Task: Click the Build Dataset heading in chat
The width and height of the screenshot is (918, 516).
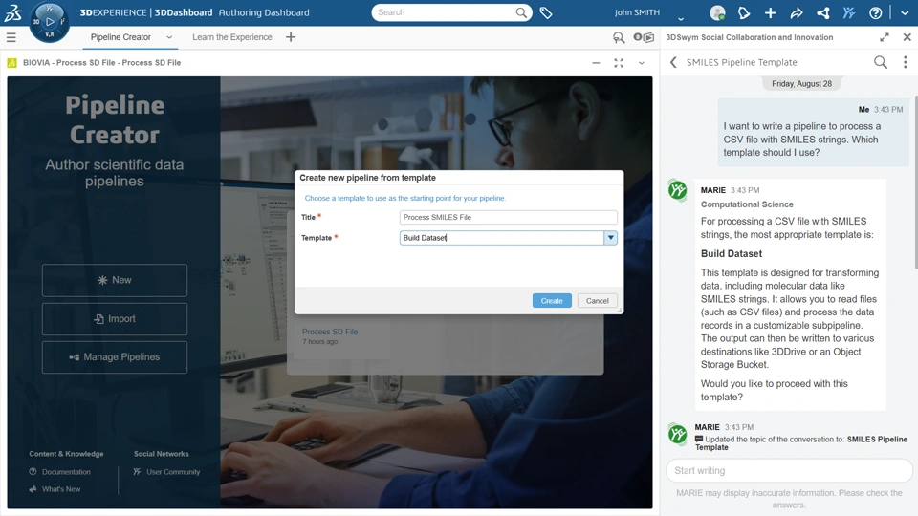Action: click(x=732, y=254)
